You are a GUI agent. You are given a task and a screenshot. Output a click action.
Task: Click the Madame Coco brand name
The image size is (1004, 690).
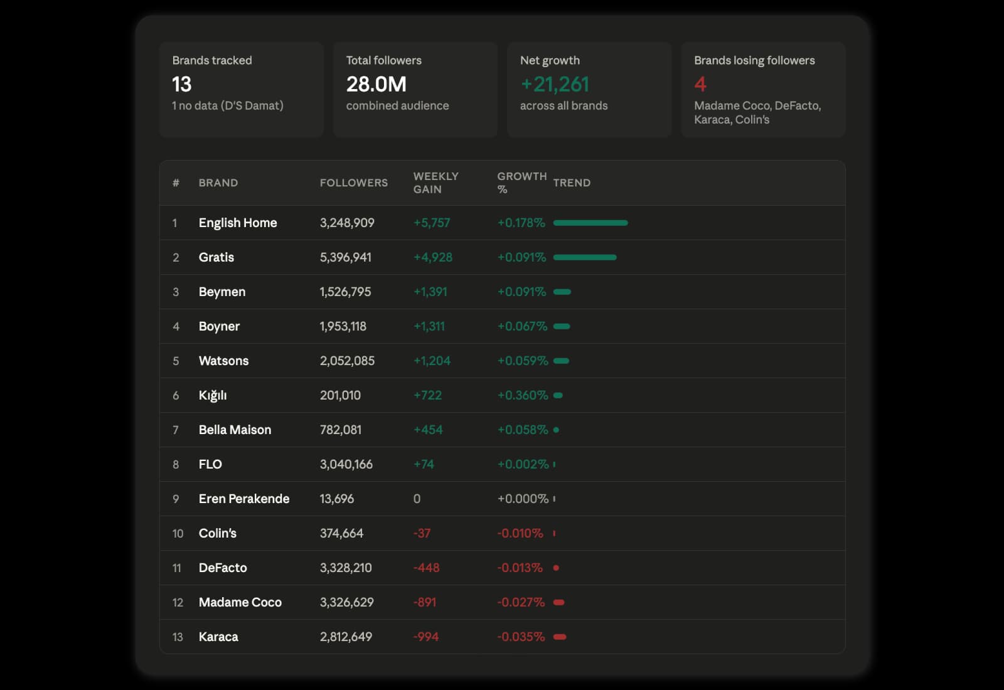click(x=240, y=602)
